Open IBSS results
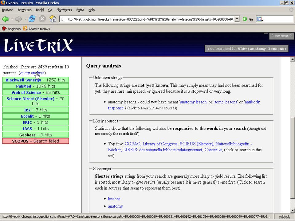 [x=36, y=129]
